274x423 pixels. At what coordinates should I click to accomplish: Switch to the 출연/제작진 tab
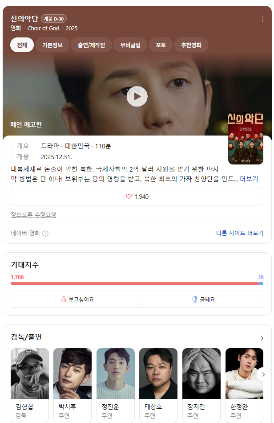pyautogui.click(x=91, y=45)
